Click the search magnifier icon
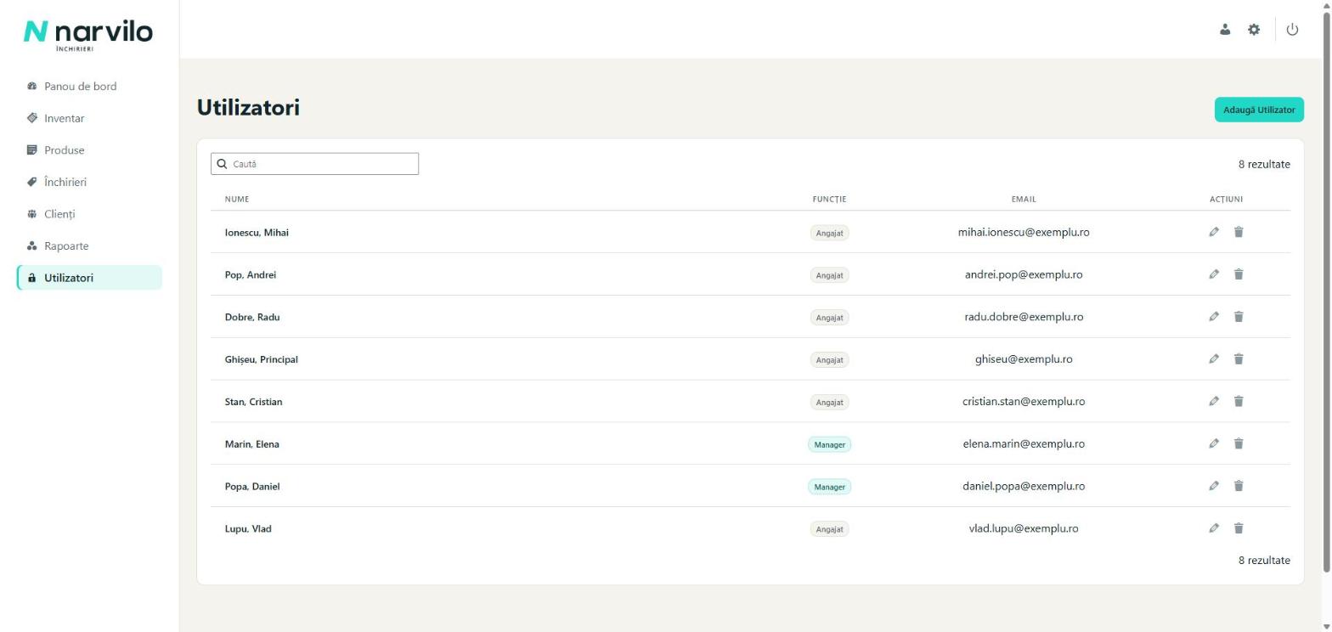 223,164
